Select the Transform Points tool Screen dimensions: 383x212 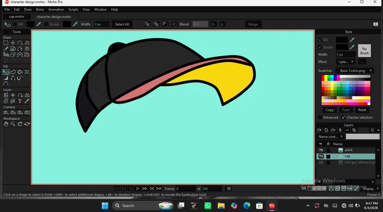[x=13, y=43]
